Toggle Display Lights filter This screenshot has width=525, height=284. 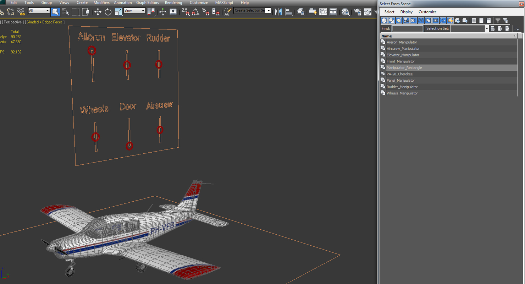399,21
